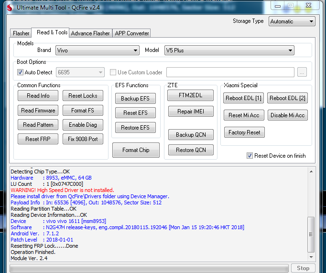Open the Model dropdown showing V5 Plus
This screenshot has height=273, width=326.
click(229, 51)
